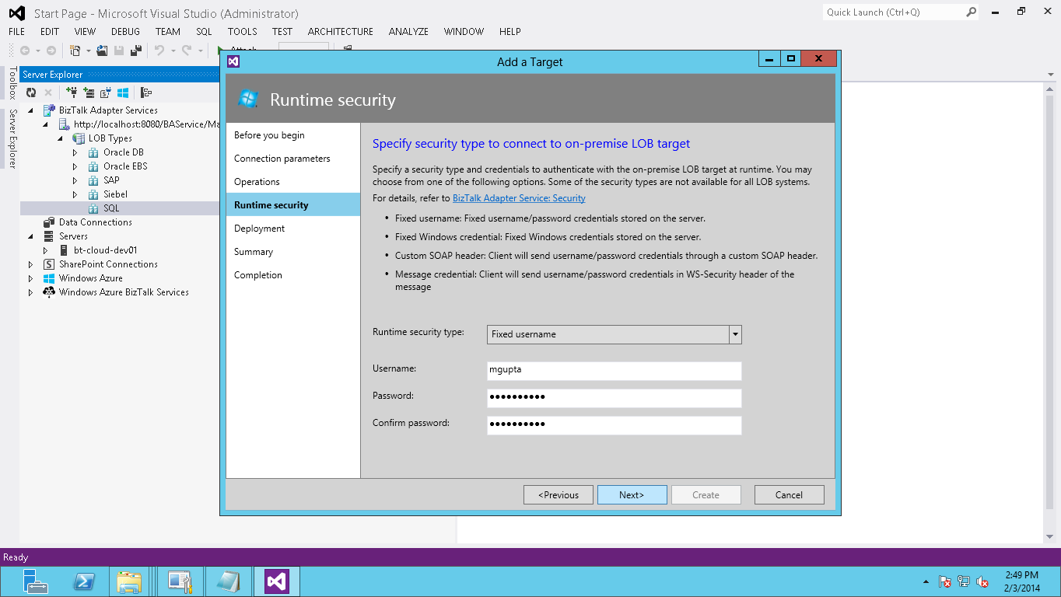1061x597 pixels.
Task: Open PowerShell from taskbar
Action: click(x=84, y=581)
